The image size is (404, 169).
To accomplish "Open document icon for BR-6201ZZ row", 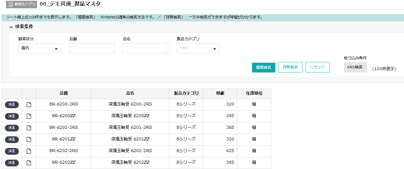I will [x=29, y=139].
